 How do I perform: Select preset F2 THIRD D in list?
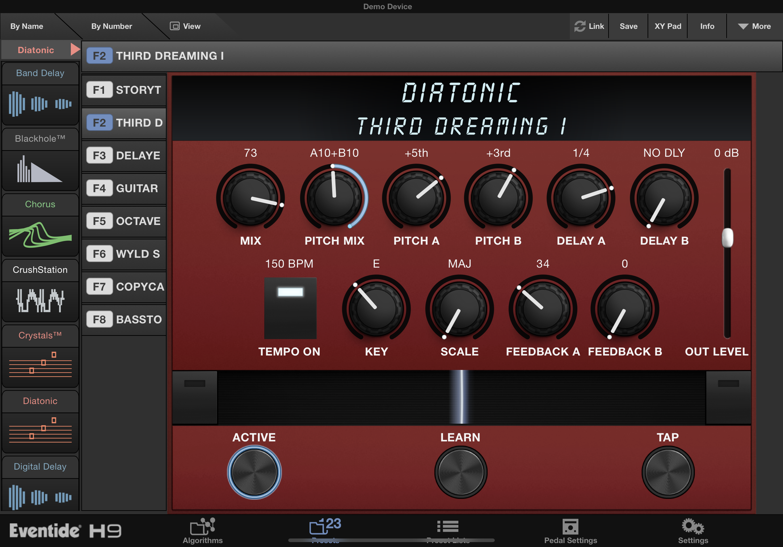(124, 123)
